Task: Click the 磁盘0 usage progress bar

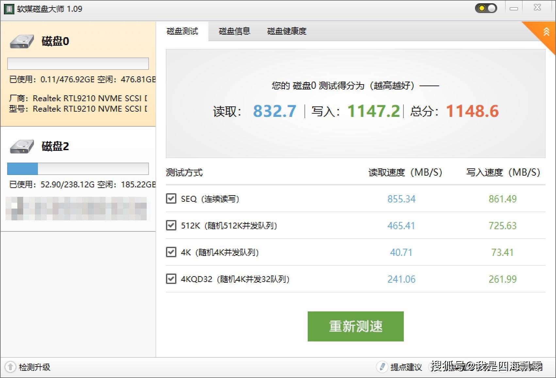Action: pyautogui.click(x=78, y=64)
